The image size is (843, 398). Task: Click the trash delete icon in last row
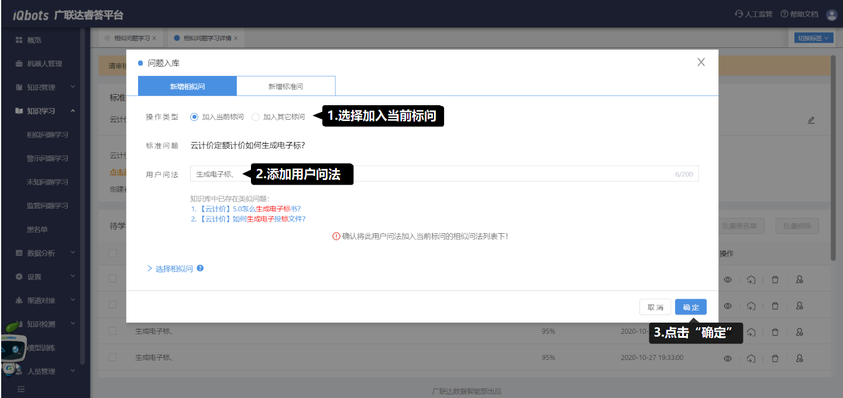(x=775, y=358)
